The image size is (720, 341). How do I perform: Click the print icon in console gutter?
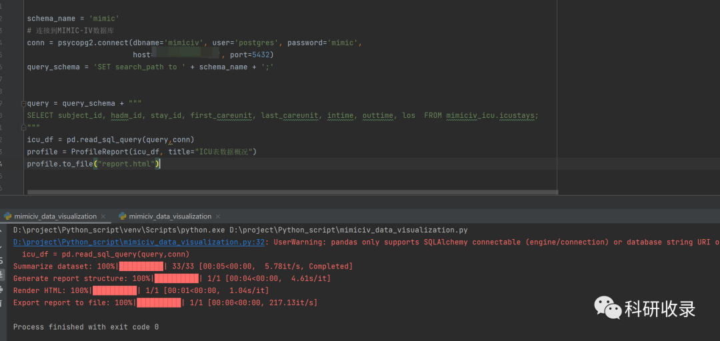click(x=2, y=290)
